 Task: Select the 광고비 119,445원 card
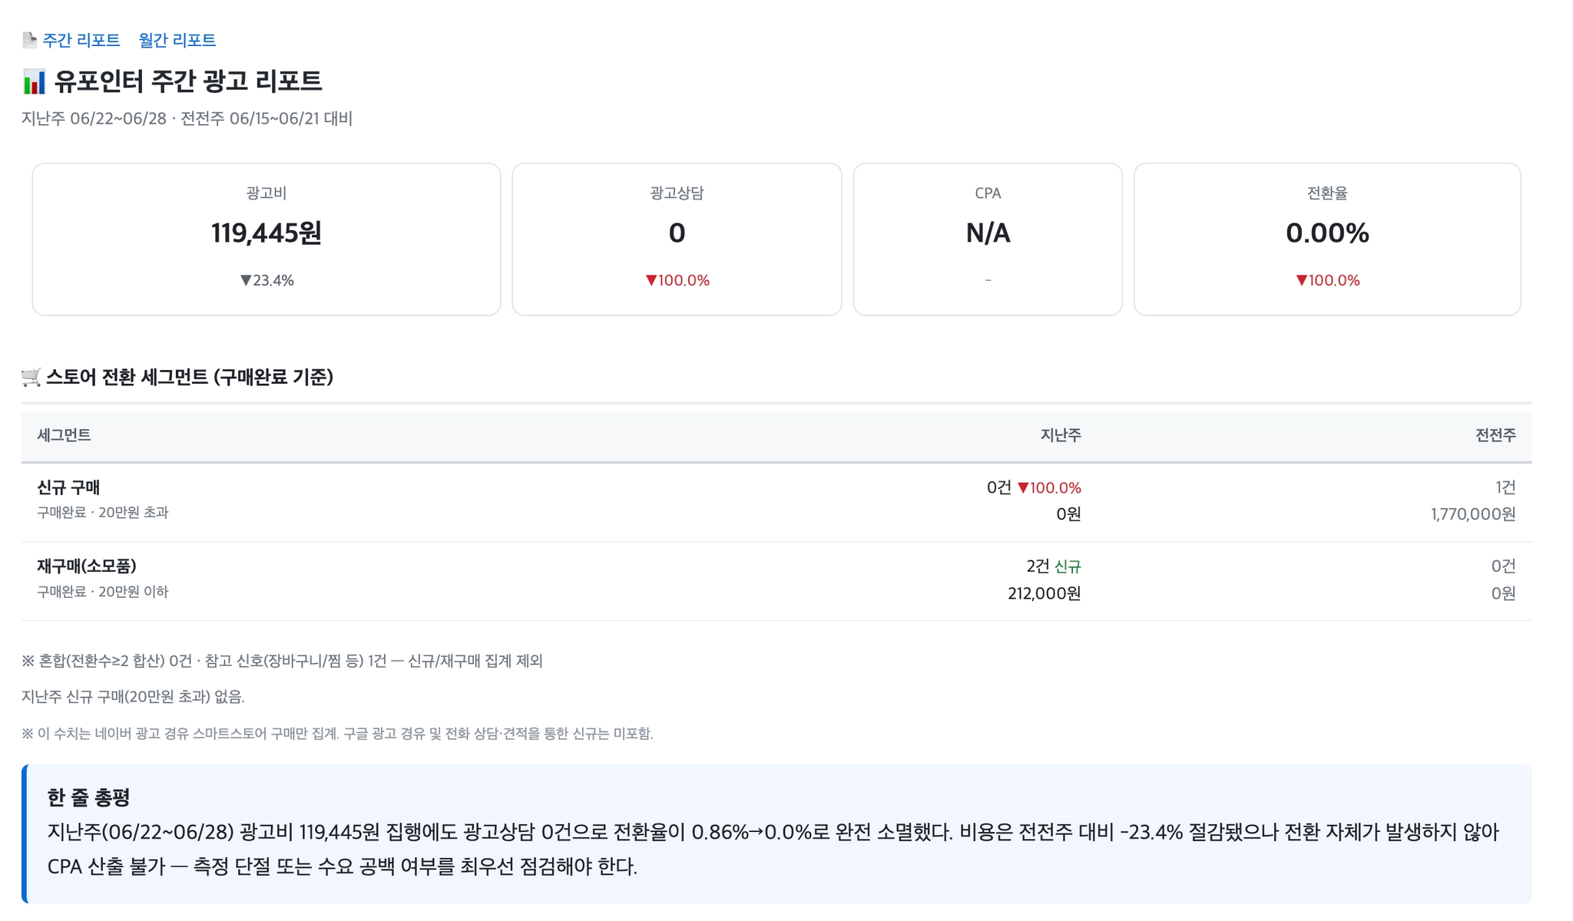267,239
